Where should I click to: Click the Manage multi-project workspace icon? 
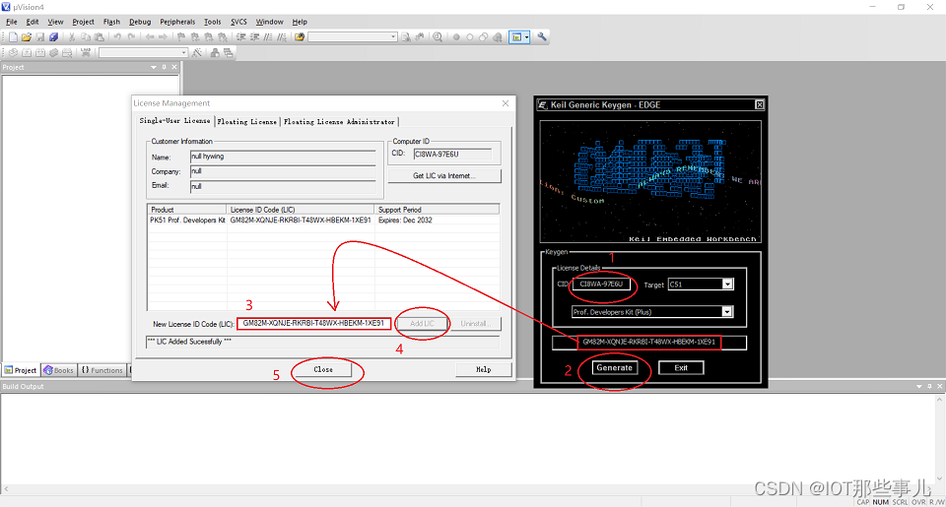[x=228, y=52]
